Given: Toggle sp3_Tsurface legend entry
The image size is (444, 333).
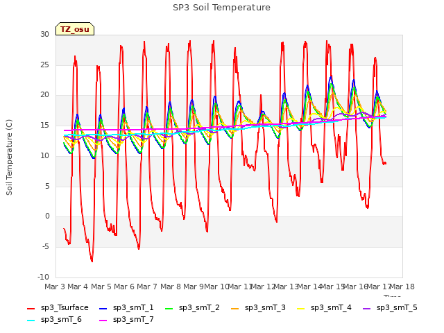Looking at the screenshot, I should point(58,308).
